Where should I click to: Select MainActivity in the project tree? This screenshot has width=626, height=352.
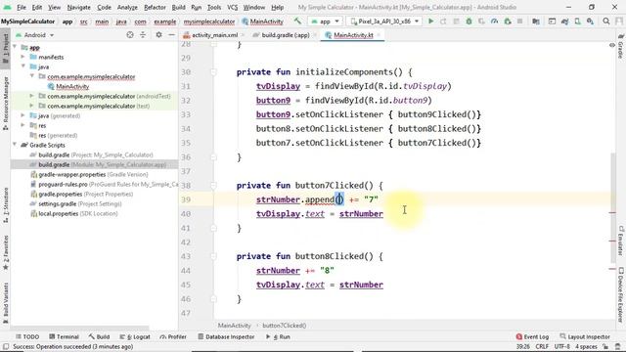pyautogui.click(x=72, y=86)
